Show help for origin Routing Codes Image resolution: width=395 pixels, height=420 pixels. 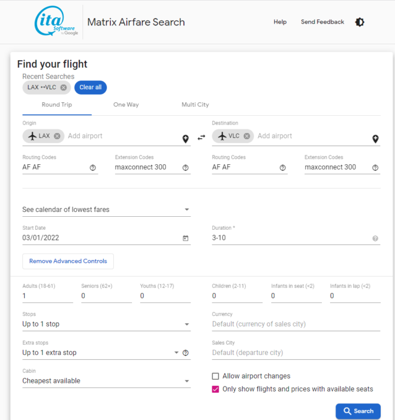tap(93, 168)
